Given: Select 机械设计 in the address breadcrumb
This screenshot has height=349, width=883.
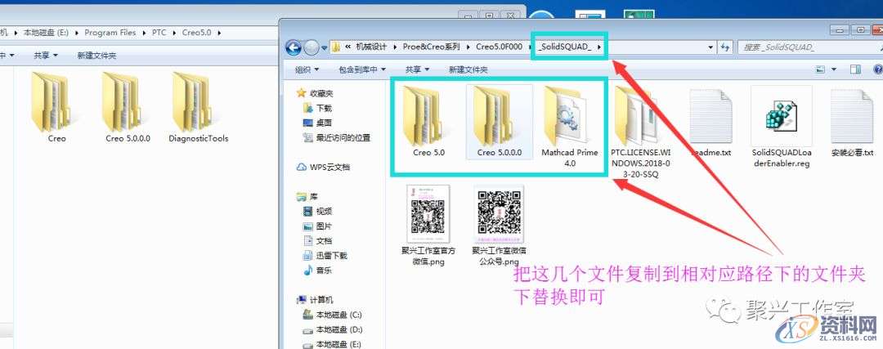Looking at the screenshot, I should 372,47.
